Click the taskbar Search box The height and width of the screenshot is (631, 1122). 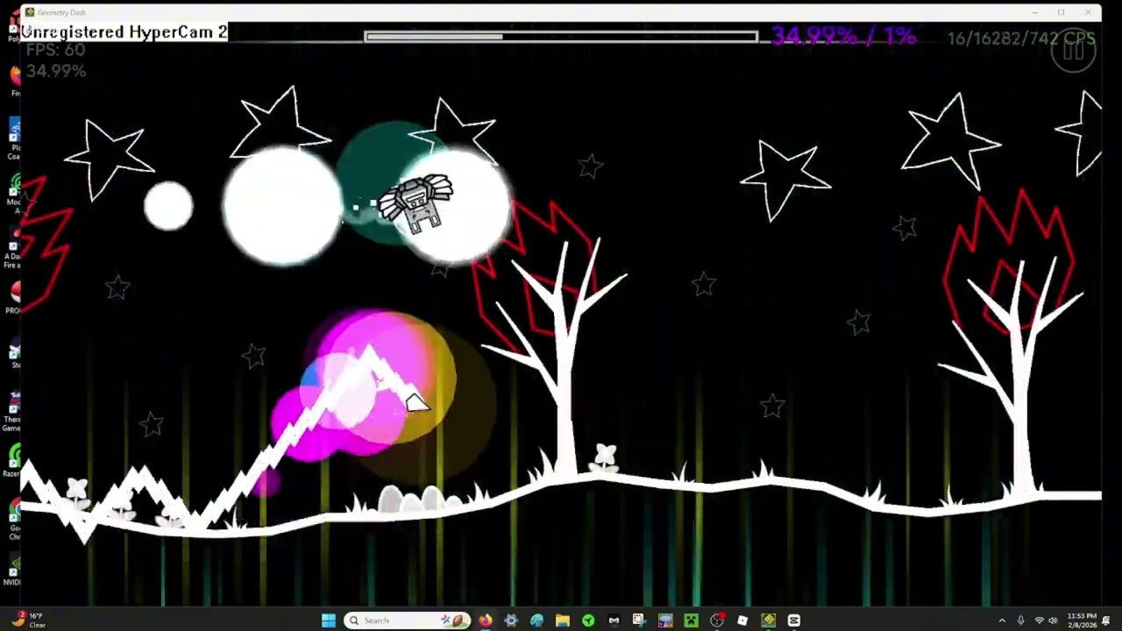click(407, 620)
